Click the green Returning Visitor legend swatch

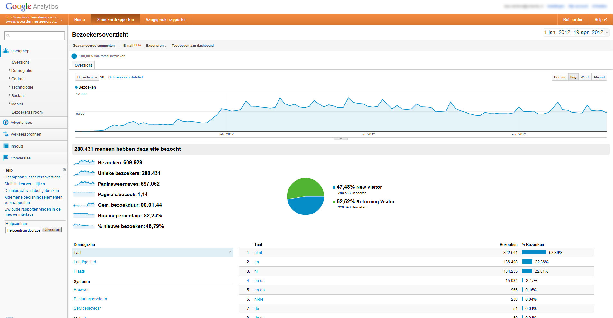(334, 202)
